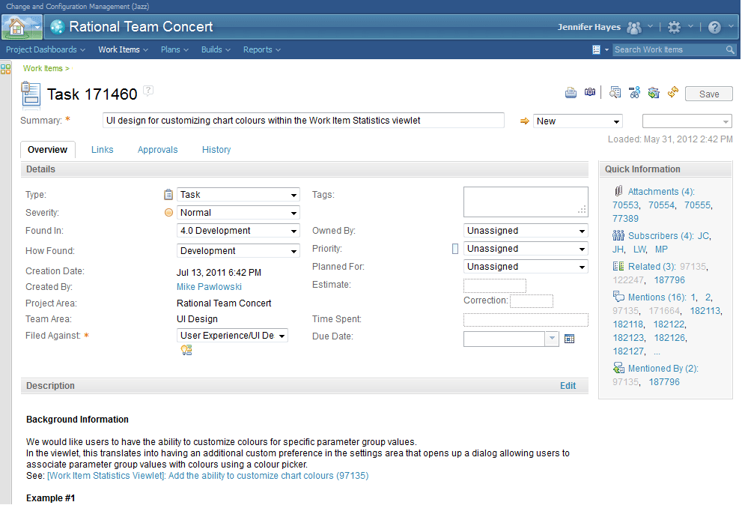The image size is (742, 511).
Task: Open the Planned For dropdown
Action: pos(526,267)
